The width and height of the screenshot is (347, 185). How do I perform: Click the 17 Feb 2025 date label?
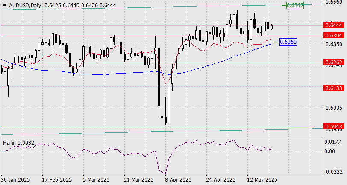click(57, 180)
